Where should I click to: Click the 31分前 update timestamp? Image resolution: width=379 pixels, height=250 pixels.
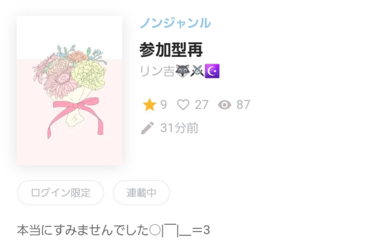click(x=179, y=128)
